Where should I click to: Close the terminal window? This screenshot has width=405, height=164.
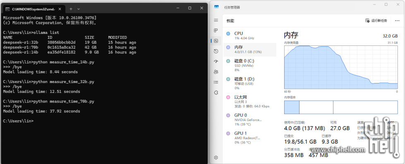pyautogui.click(x=201, y=8)
